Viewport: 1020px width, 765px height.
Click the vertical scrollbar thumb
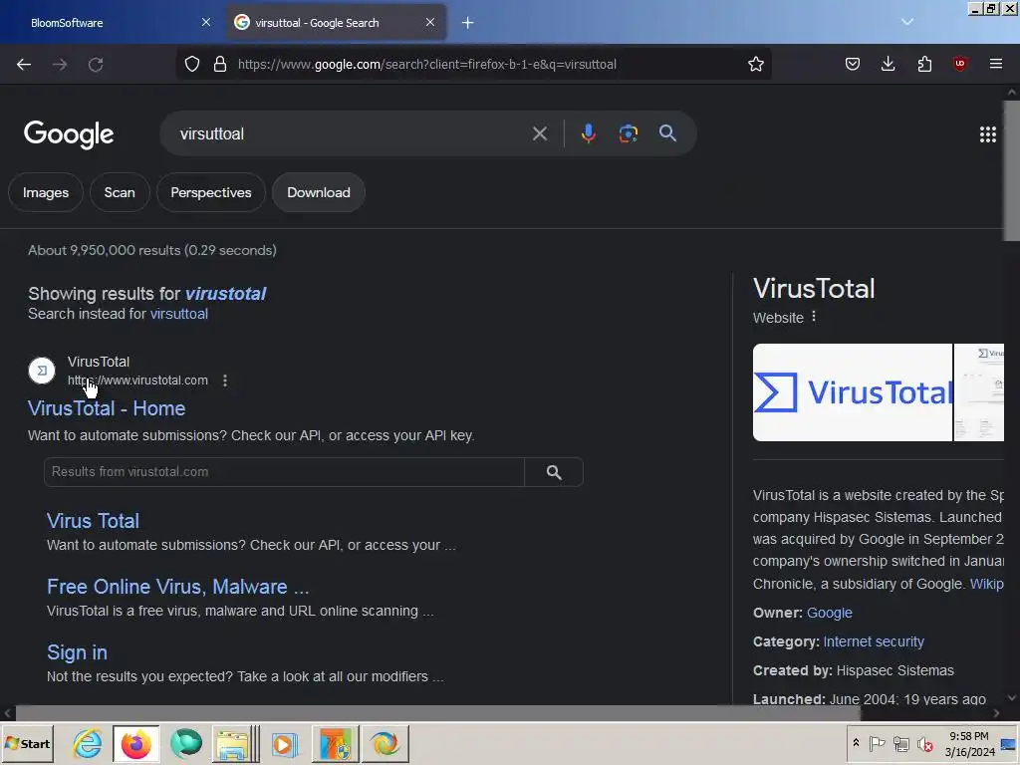[1012, 170]
